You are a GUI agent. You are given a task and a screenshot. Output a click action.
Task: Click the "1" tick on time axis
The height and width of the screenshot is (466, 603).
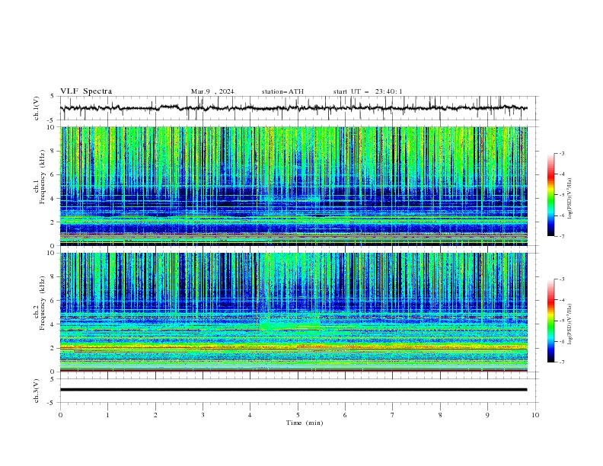[x=107, y=415]
